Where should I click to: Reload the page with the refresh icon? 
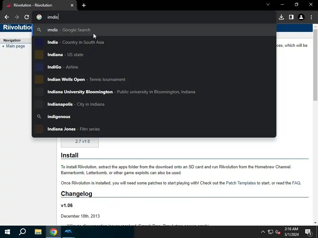tap(27, 17)
